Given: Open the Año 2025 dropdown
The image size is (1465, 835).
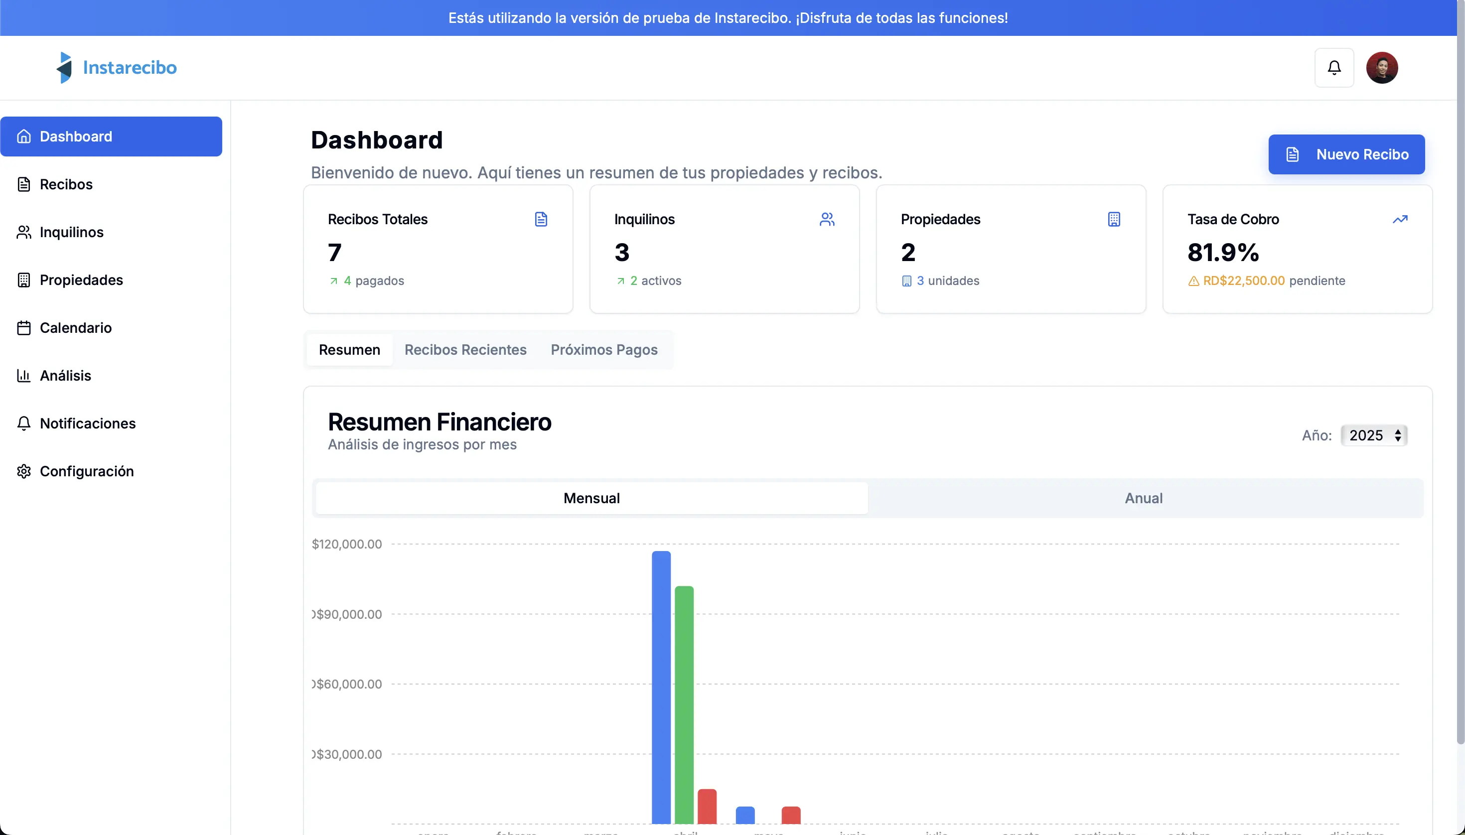Looking at the screenshot, I should point(1374,435).
